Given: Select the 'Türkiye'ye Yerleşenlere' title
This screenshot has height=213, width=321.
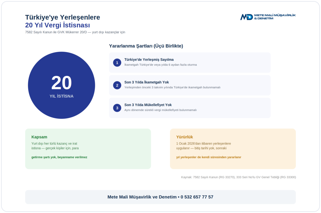Looking at the screenshot, I should coord(63,17).
